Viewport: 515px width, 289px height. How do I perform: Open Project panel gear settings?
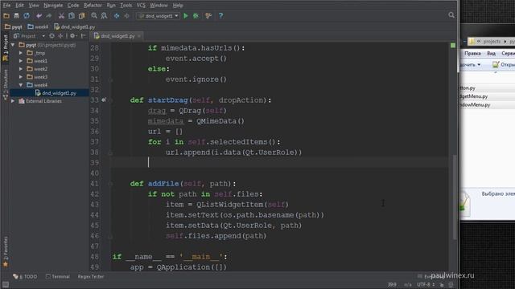pyautogui.click(x=73, y=35)
